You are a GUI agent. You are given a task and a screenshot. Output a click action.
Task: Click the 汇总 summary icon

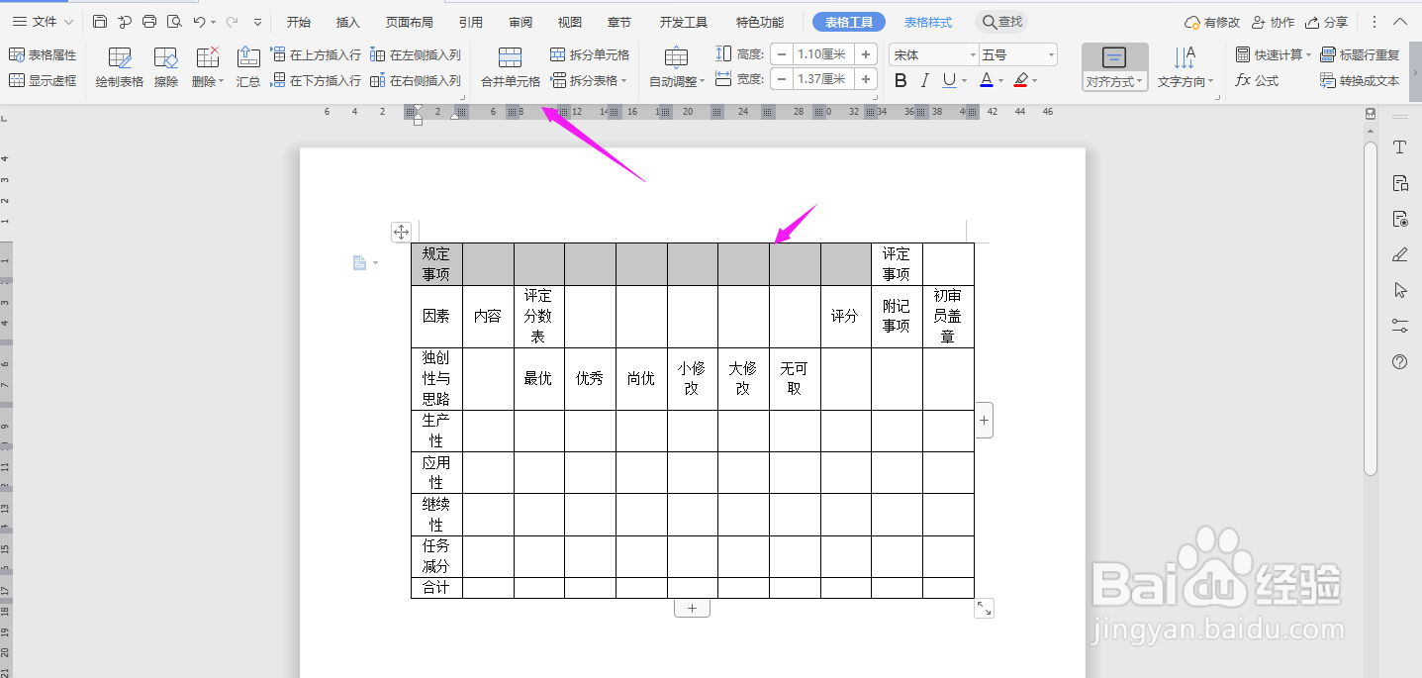247,67
